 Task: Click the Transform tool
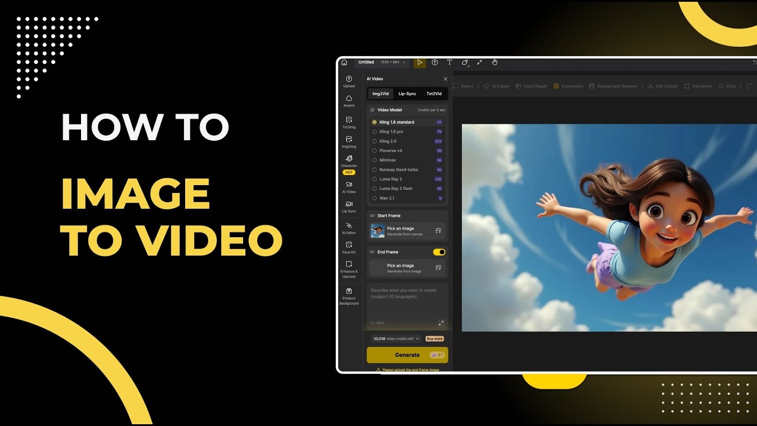(x=698, y=86)
